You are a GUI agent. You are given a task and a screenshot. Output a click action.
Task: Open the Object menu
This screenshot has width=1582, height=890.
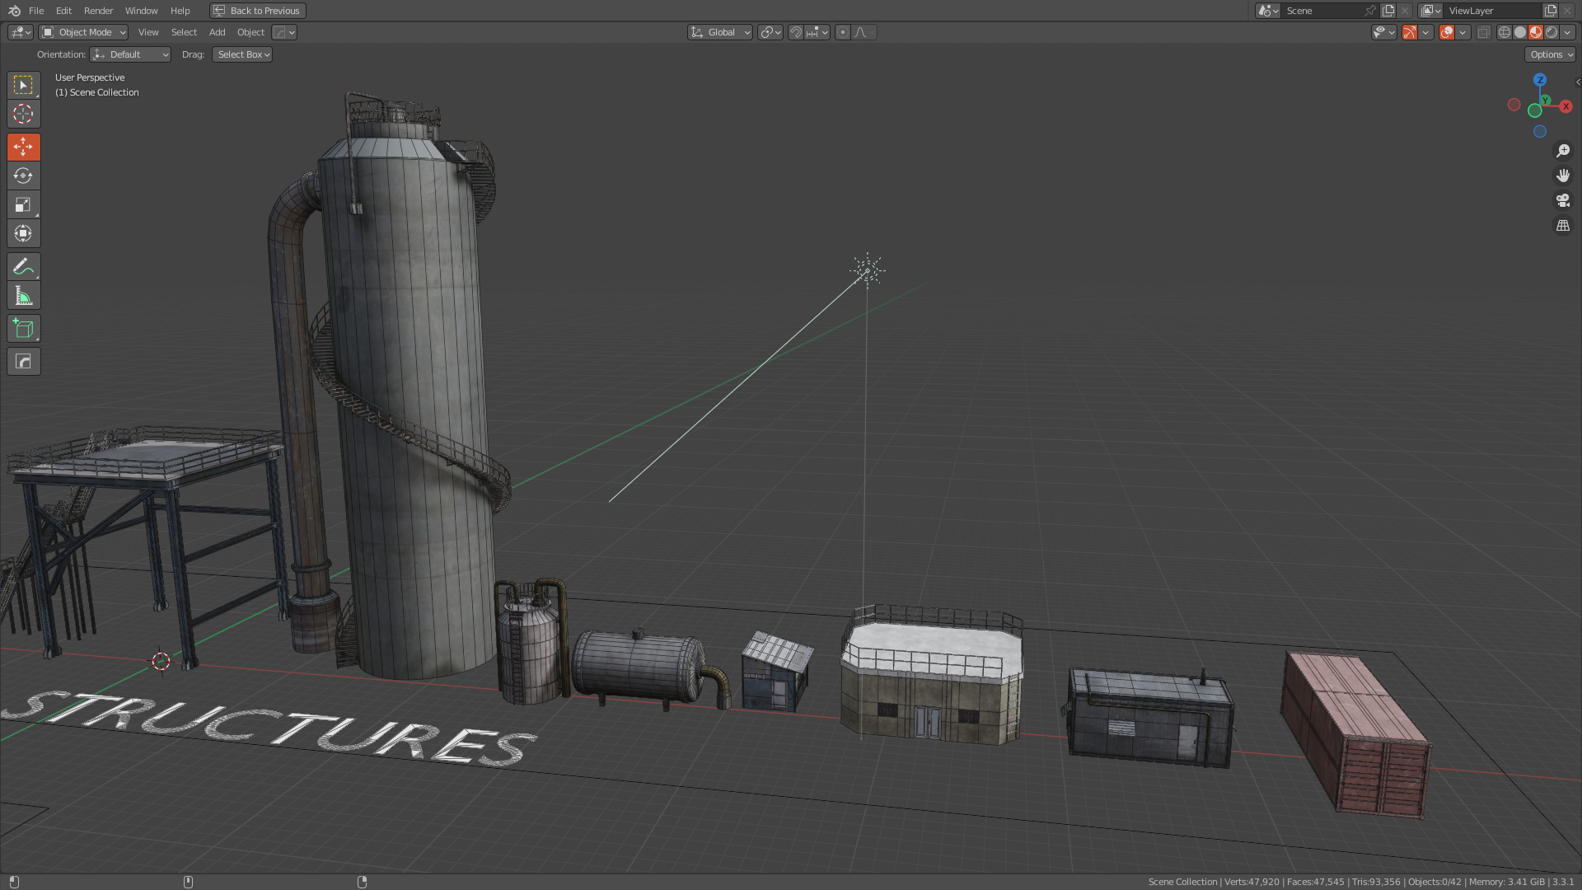(x=250, y=32)
